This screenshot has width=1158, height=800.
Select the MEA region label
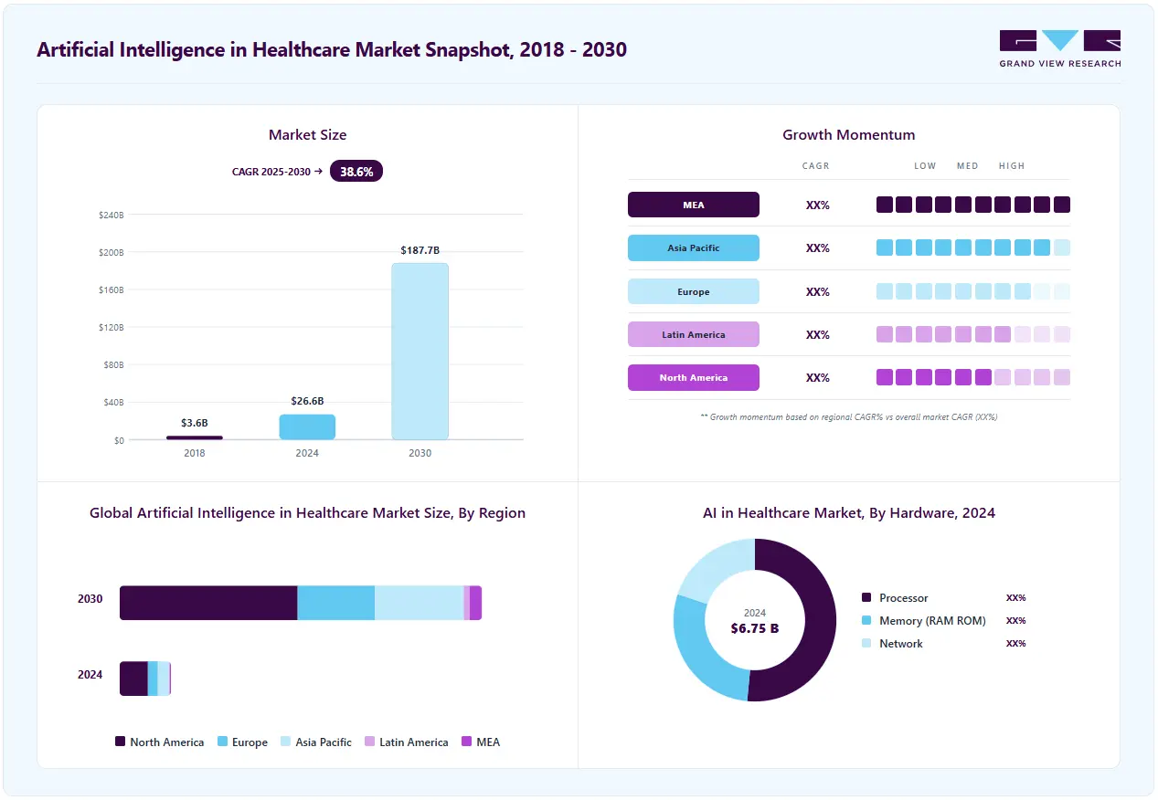click(694, 205)
